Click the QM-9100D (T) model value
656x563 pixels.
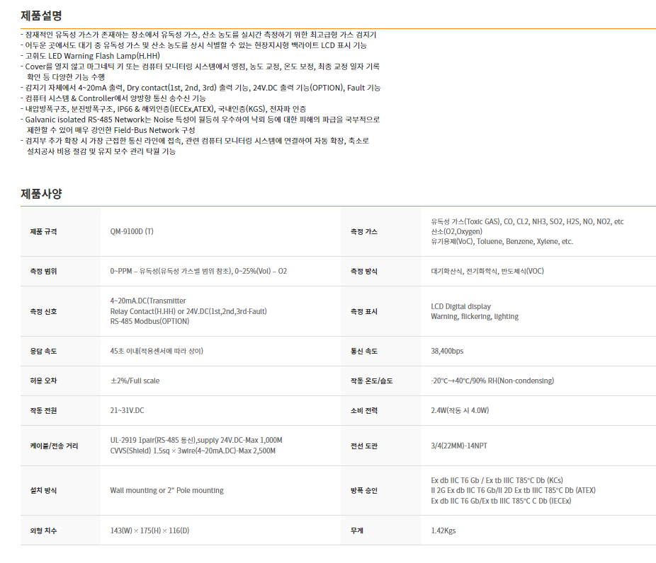pyautogui.click(x=132, y=232)
